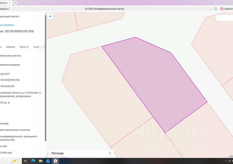
Task: Collapse the side panel with double-chevron icon
Action: coord(50,16)
